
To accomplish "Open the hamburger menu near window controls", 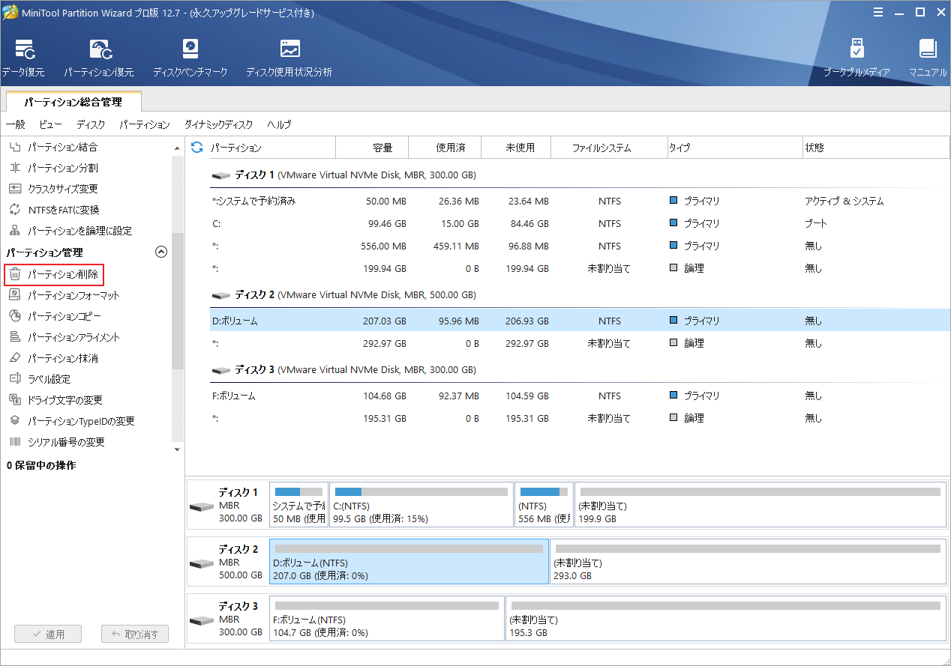I will click(878, 12).
